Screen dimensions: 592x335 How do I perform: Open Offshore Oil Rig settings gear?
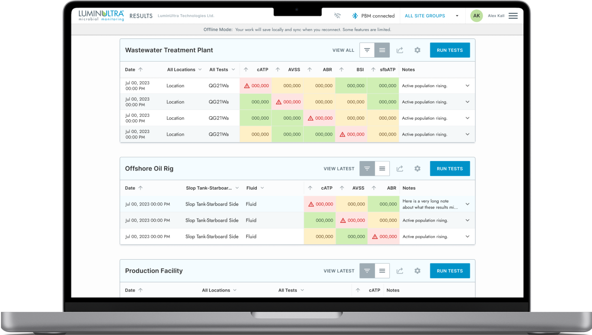tap(418, 168)
